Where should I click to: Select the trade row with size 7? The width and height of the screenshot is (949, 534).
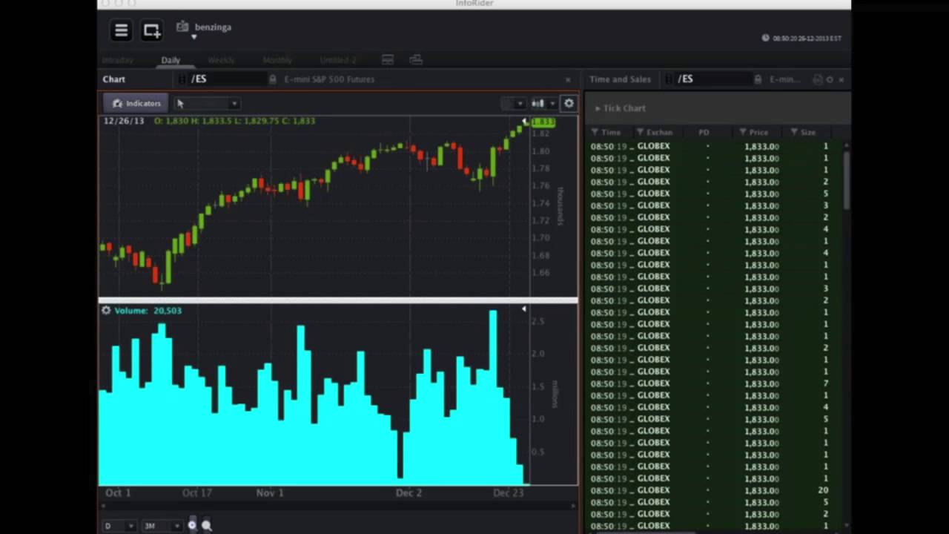coord(713,383)
